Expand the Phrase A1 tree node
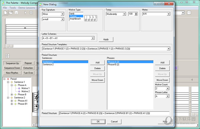 pyautogui.click(x=12, y=101)
